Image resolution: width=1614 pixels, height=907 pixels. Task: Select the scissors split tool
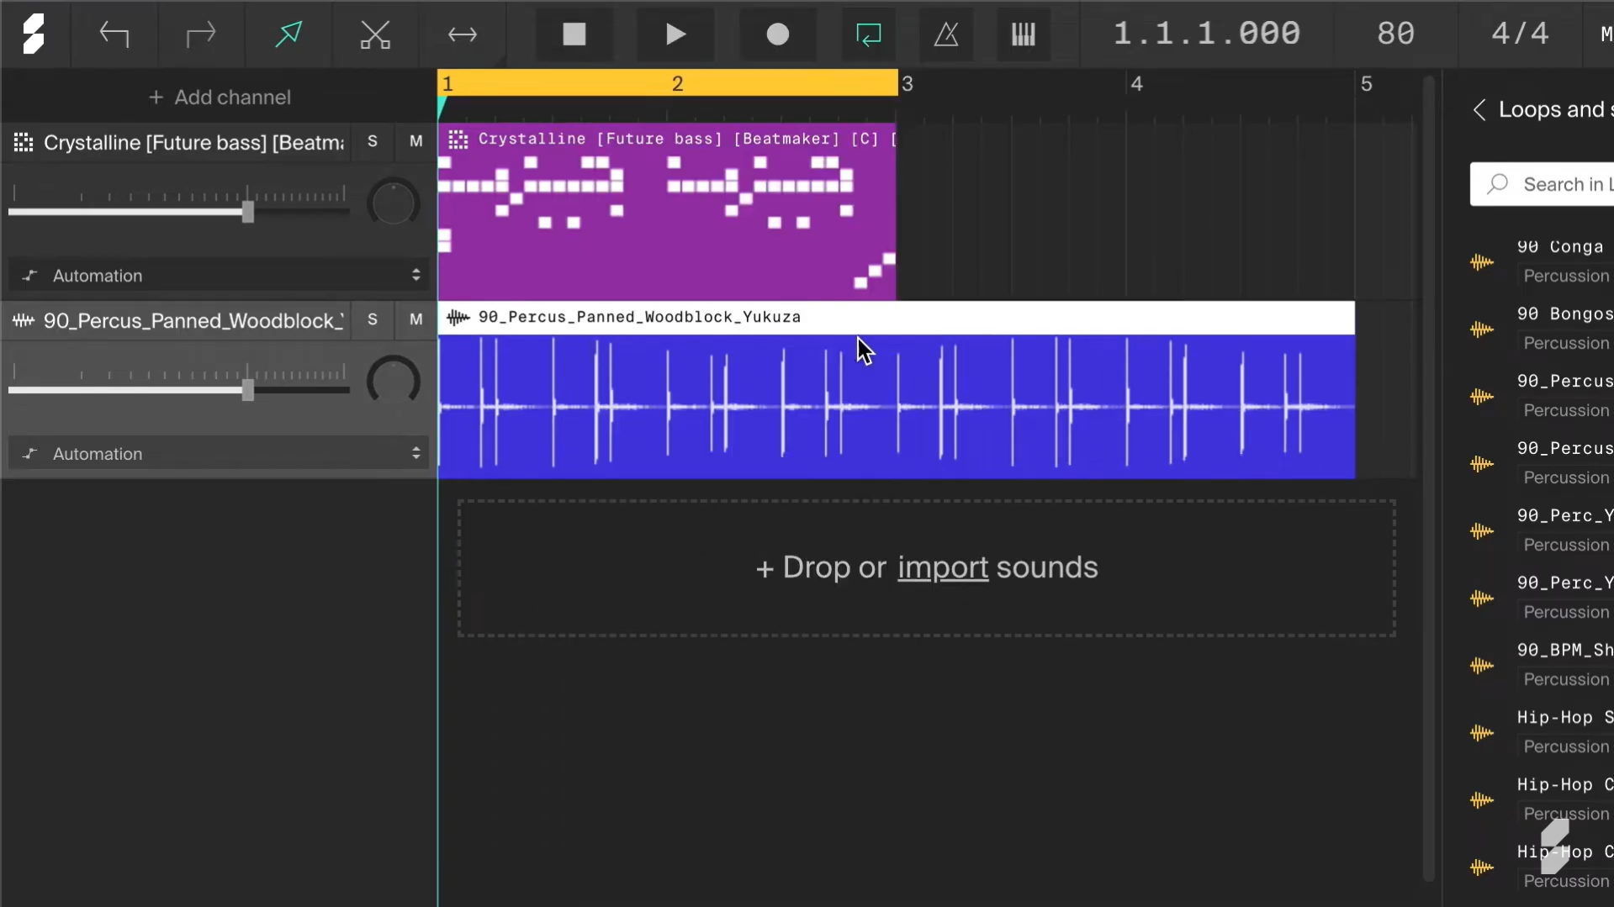(x=375, y=34)
